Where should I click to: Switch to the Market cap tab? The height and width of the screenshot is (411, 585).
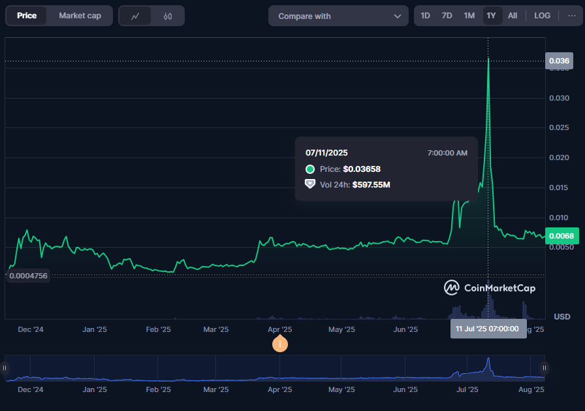[x=80, y=16]
